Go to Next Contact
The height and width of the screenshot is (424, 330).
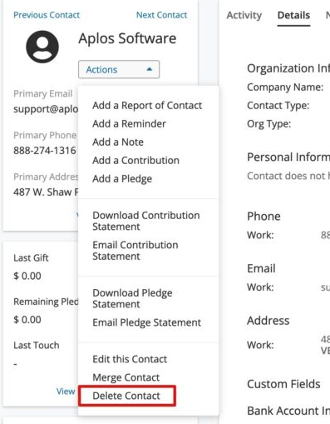162,15
